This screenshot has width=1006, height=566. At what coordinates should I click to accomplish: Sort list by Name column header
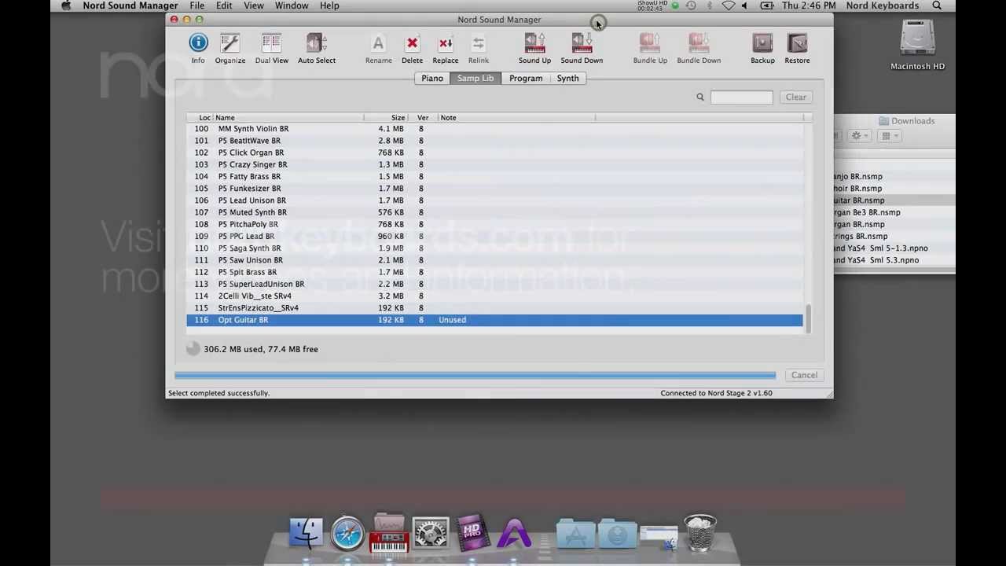288,117
